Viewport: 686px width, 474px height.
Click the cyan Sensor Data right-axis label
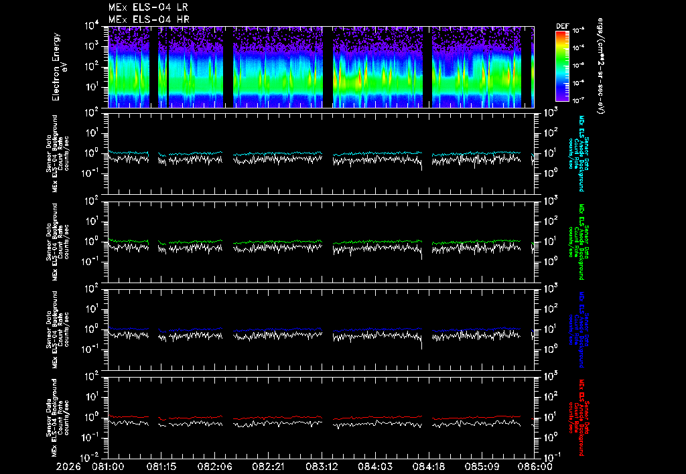coord(578,153)
